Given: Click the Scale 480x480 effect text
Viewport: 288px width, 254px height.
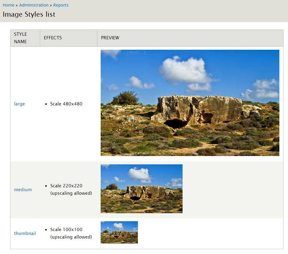Looking at the screenshot, I should click(x=66, y=104).
